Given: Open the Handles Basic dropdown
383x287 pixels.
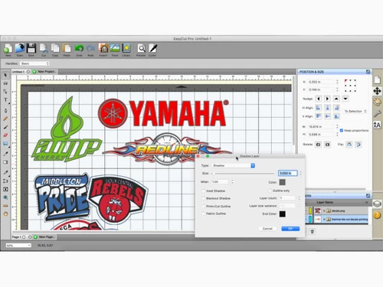Looking at the screenshot, I should pos(34,64).
